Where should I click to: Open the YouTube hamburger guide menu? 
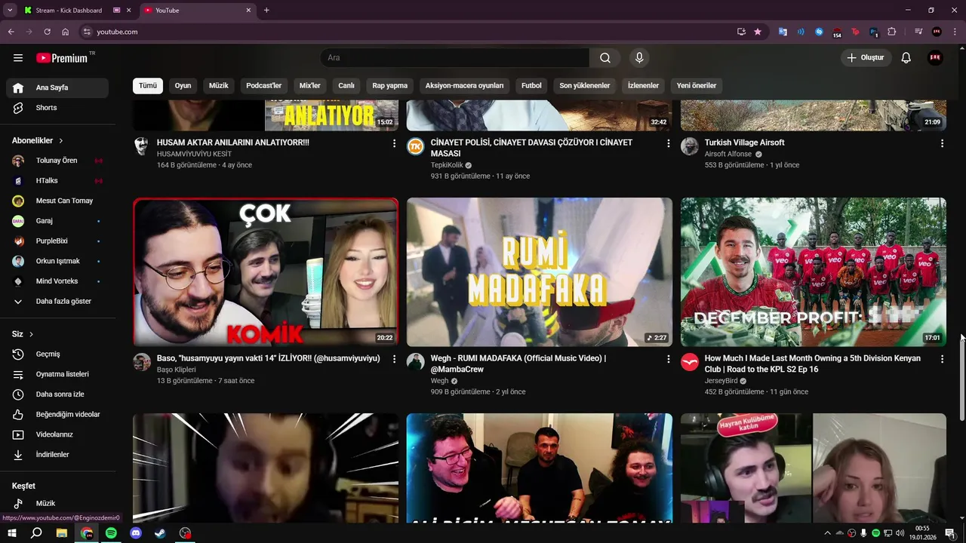tap(18, 58)
